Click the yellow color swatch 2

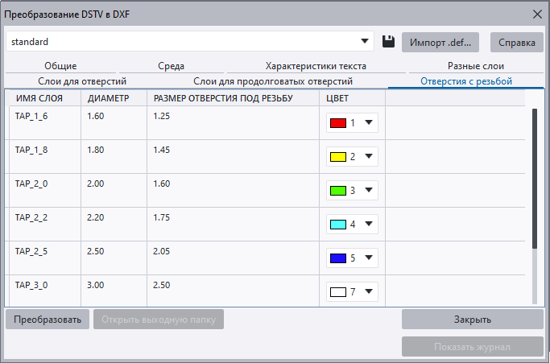[x=338, y=157]
